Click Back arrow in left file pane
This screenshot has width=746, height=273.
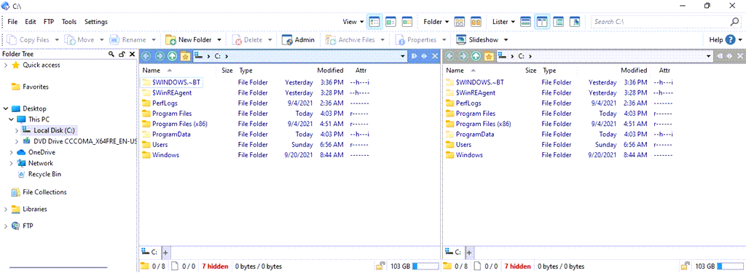(x=146, y=56)
